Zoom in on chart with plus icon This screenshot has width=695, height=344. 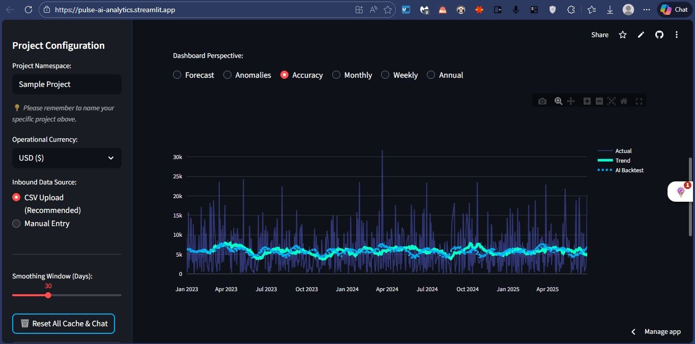(x=587, y=101)
